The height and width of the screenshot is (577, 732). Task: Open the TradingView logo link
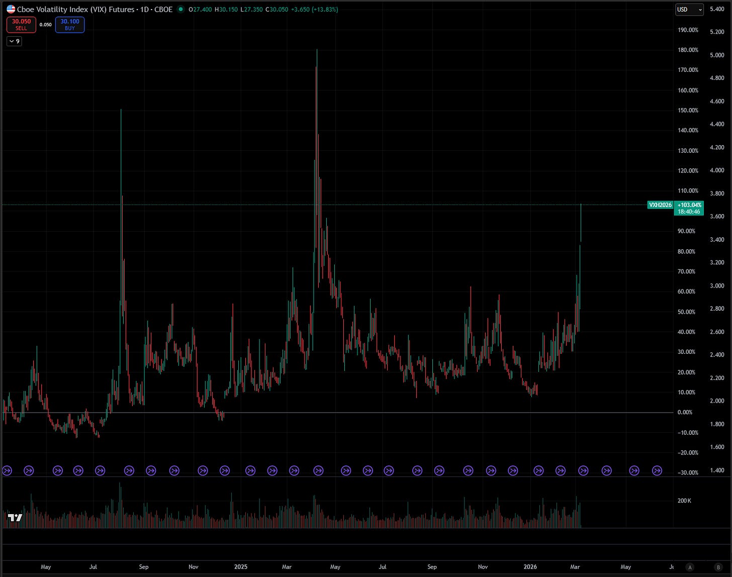click(15, 518)
